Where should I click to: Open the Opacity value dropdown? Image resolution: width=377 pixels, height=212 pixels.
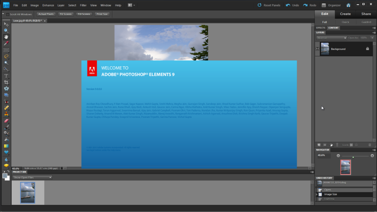coord(371,38)
